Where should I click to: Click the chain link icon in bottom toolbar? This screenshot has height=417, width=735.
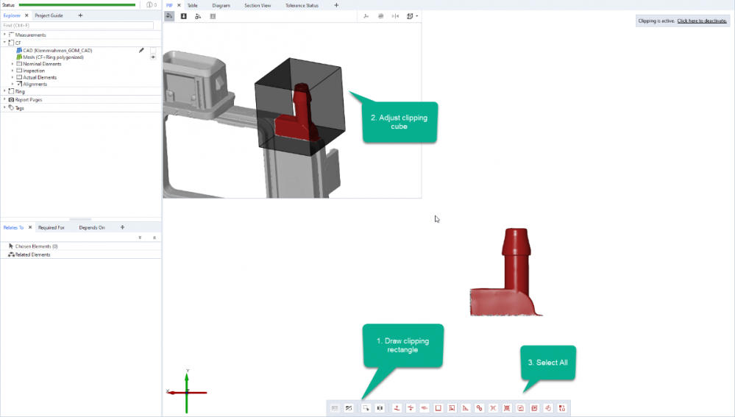tap(479, 407)
